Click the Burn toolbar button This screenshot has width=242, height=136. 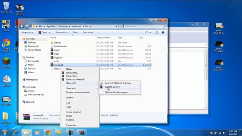[x=75, y=32]
